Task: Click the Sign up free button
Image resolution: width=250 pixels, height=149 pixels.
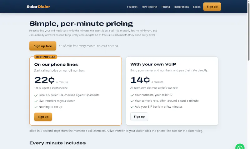Action: (43, 46)
